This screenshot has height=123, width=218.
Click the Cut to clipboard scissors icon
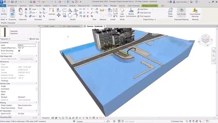coord(26,9)
